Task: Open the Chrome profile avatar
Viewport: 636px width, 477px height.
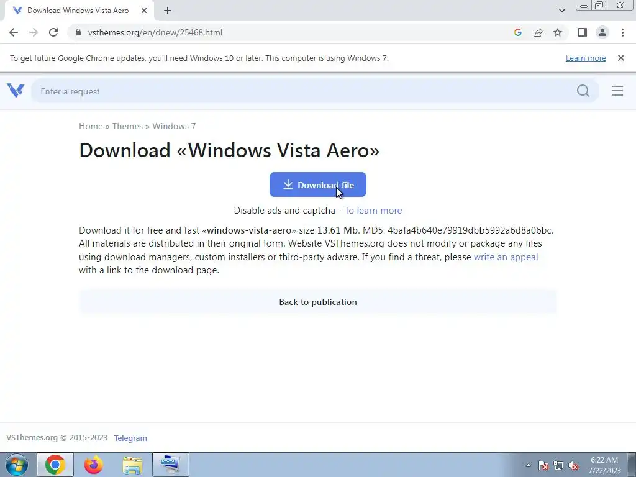Action: click(x=602, y=32)
